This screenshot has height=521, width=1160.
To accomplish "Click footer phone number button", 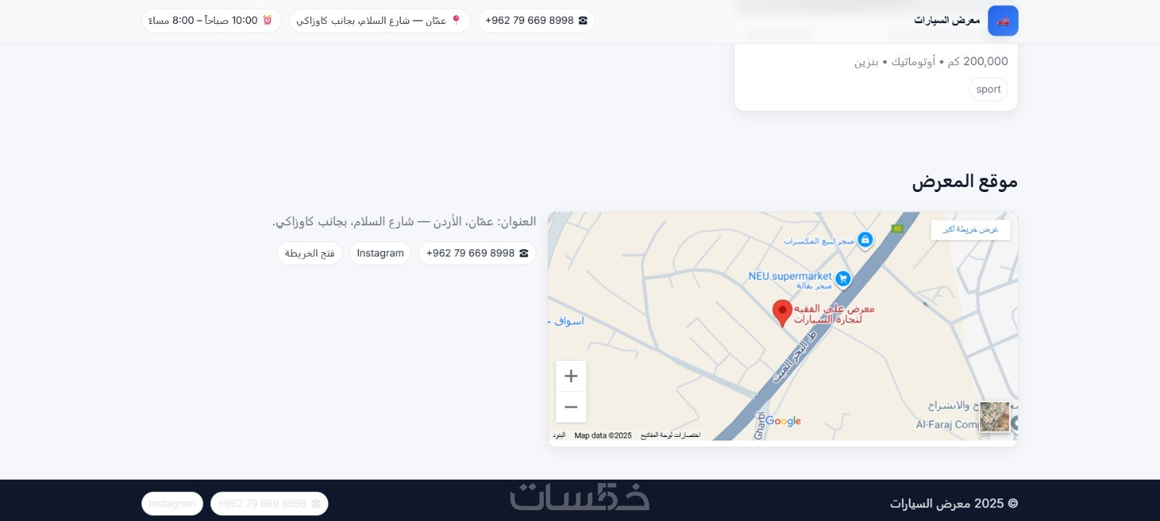I will [269, 504].
